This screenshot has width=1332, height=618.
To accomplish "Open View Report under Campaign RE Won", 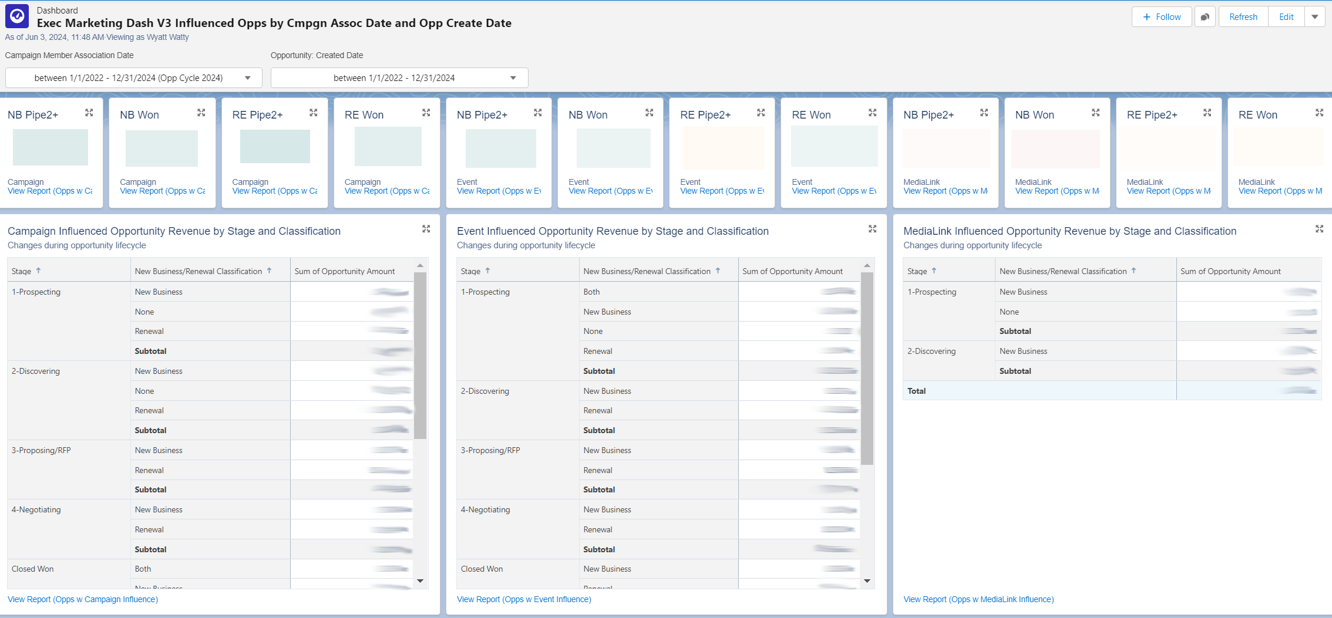I will (387, 191).
